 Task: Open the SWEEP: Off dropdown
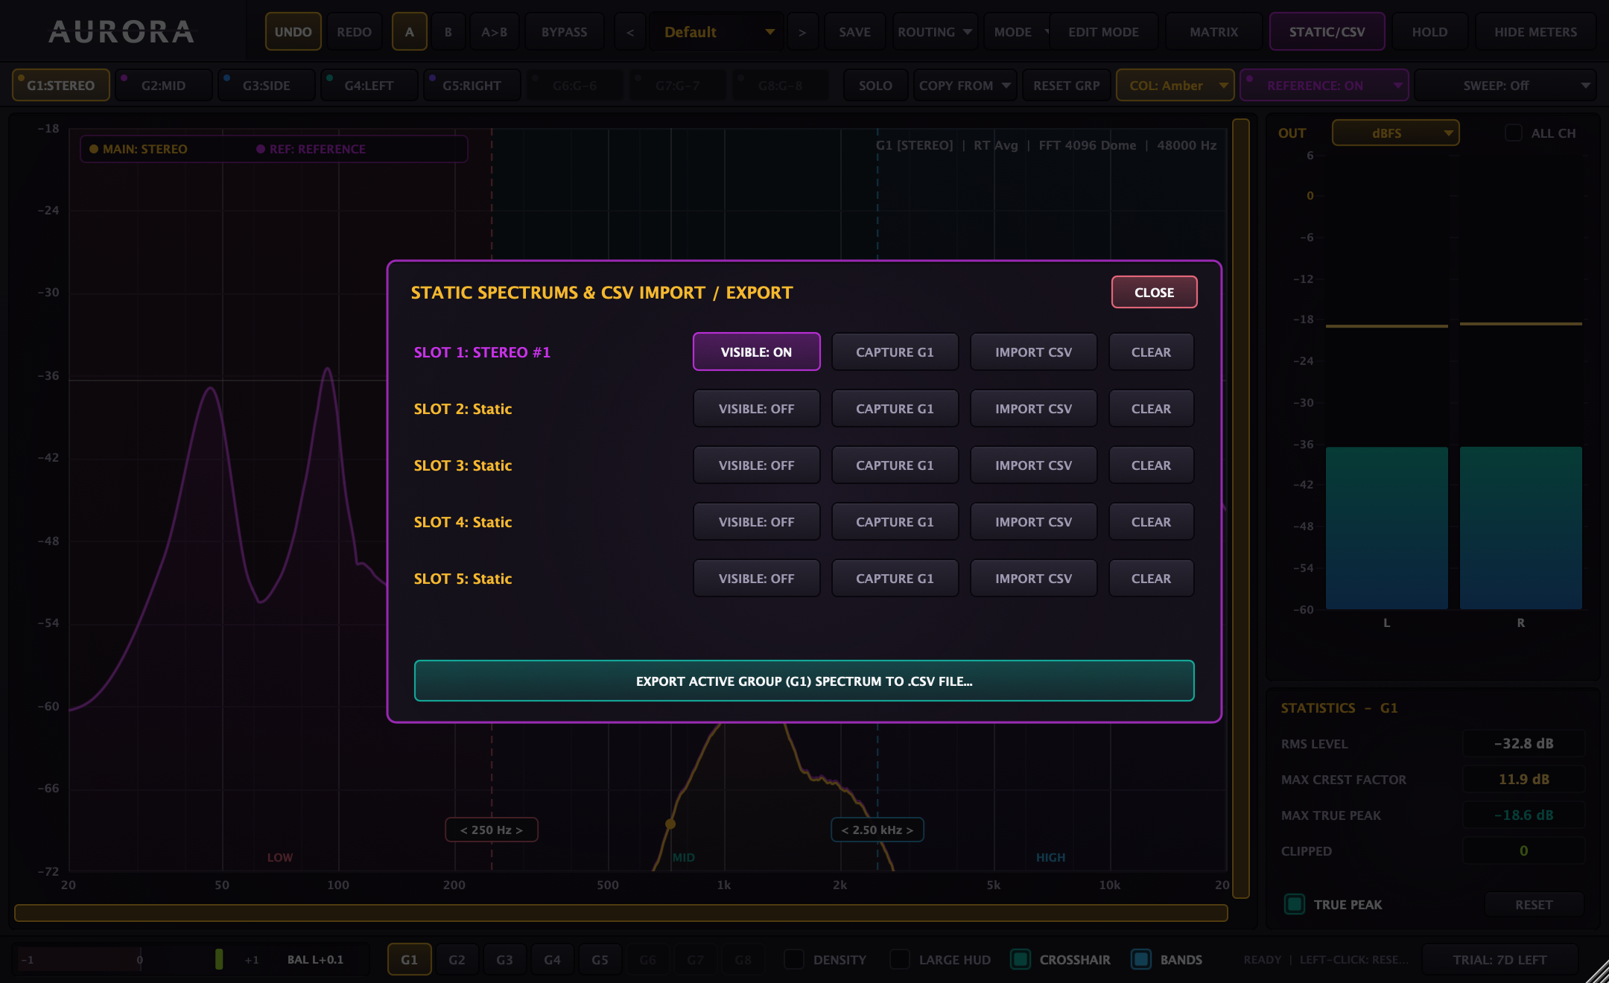point(1505,86)
